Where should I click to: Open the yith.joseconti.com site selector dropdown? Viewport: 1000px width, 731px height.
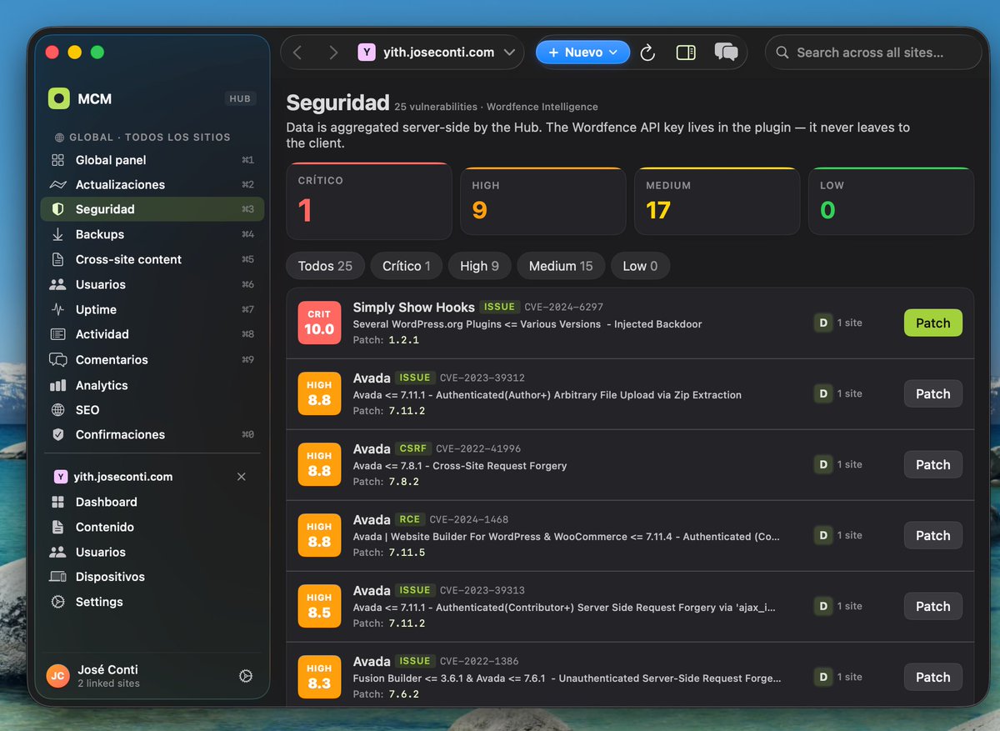[x=437, y=53]
